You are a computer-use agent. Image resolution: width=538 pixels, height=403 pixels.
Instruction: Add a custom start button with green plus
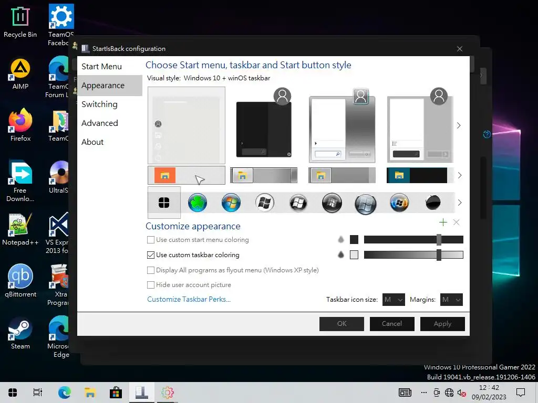click(443, 222)
